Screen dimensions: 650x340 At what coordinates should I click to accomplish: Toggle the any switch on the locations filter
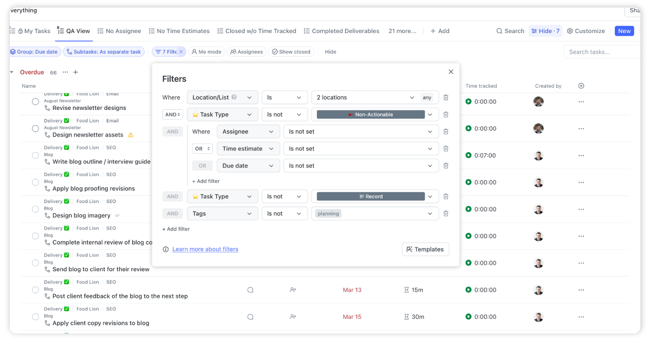[427, 97]
